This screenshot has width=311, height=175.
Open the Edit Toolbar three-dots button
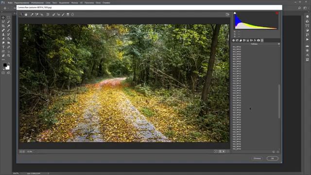3,59
